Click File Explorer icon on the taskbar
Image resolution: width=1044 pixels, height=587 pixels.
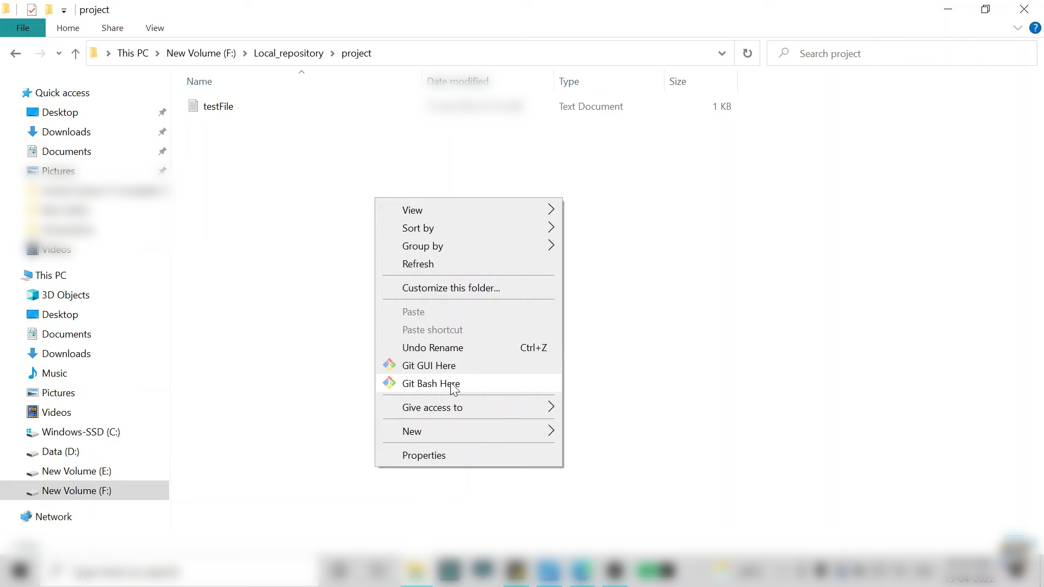(416, 571)
